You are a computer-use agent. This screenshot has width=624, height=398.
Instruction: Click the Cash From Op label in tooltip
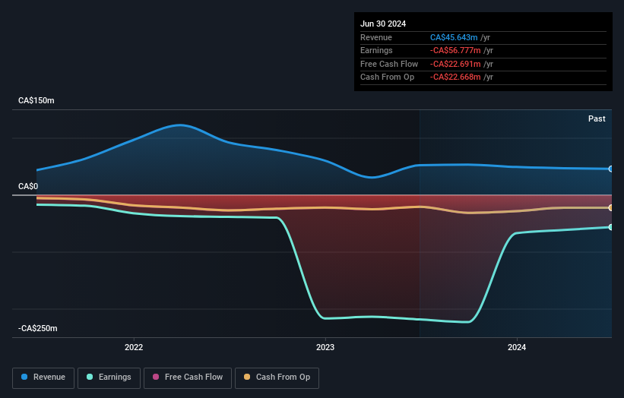click(x=387, y=77)
